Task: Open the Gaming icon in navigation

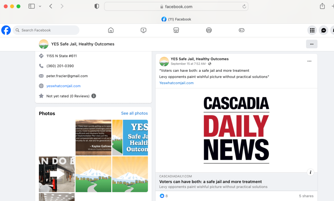Action: 241,30
